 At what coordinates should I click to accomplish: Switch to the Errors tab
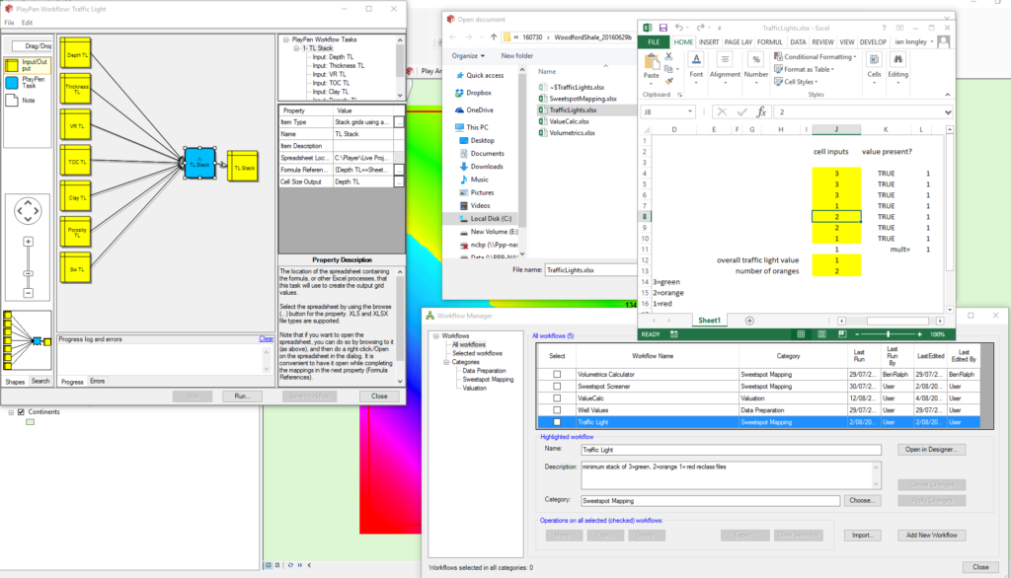(x=98, y=381)
